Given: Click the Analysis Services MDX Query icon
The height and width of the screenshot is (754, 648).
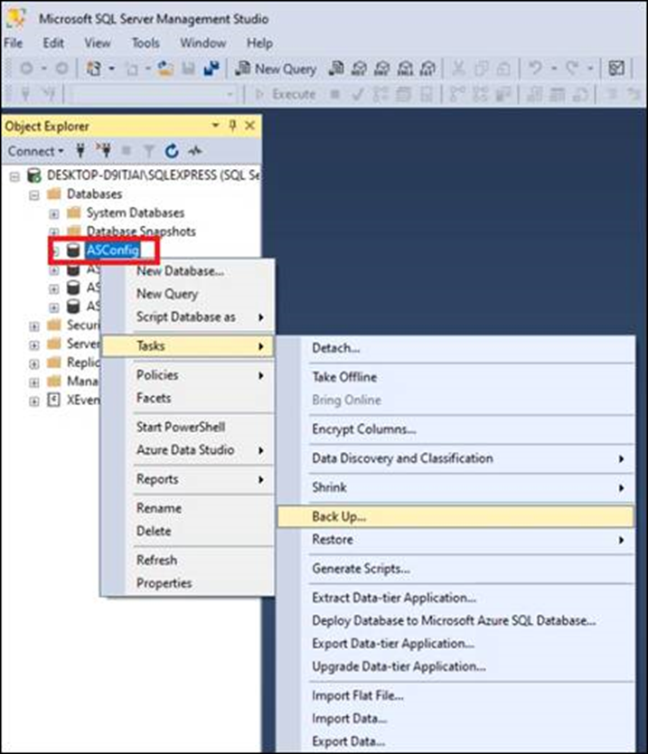Looking at the screenshot, I should pyautogui.click(x=359, y=69).
